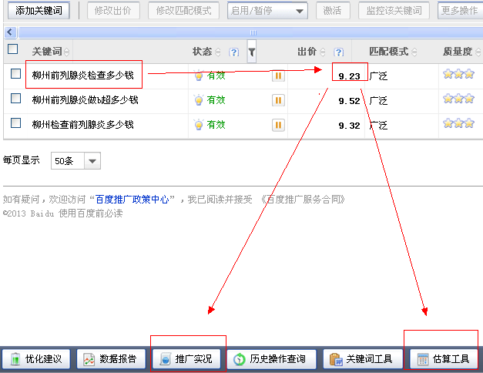
Task: Click the 修改出价 button
Action: pos(113,11)
